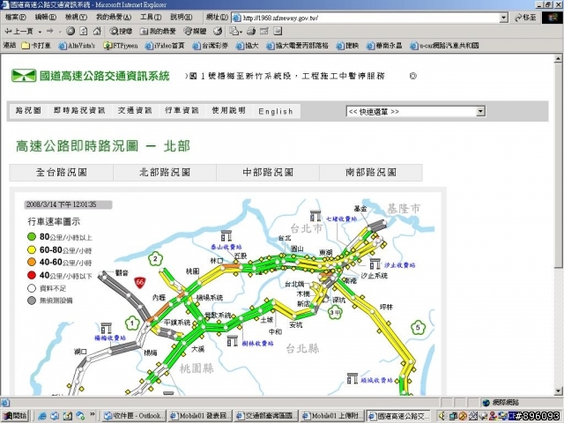Click the Toucheng toll station (頭城收費站) icon

pos(352,378)
